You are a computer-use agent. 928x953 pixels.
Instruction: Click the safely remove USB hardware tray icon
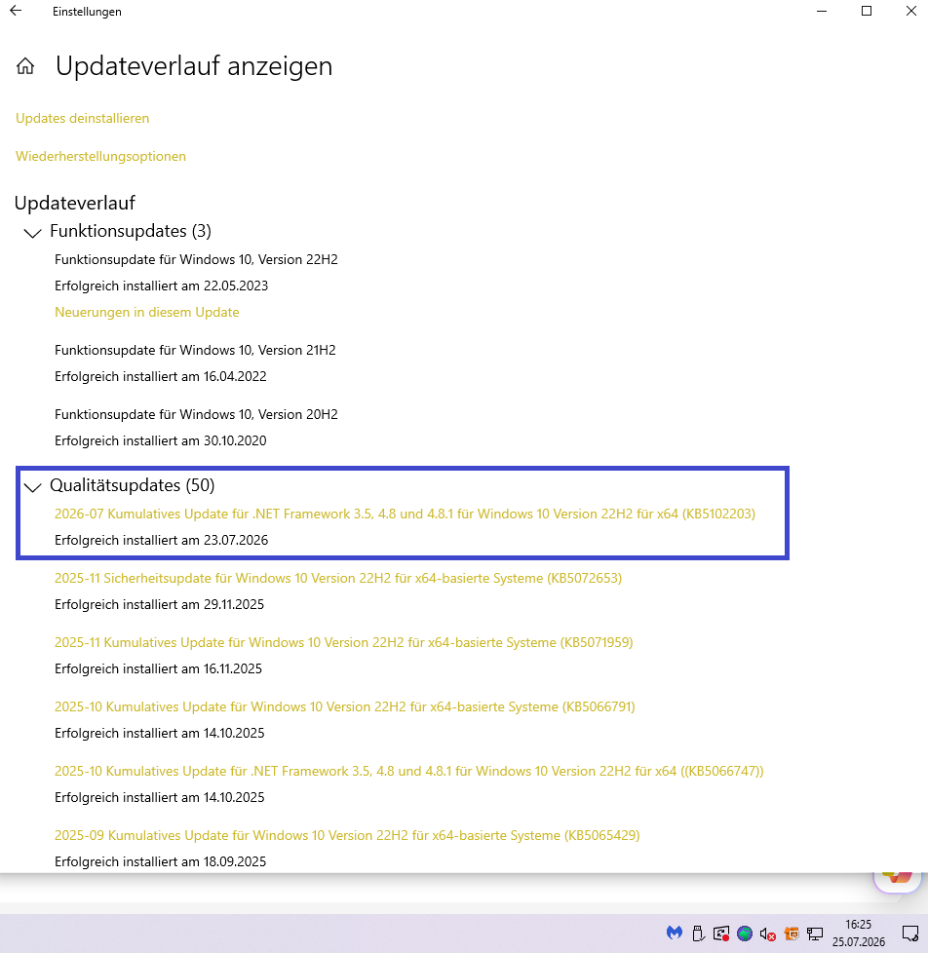[698, 933]
